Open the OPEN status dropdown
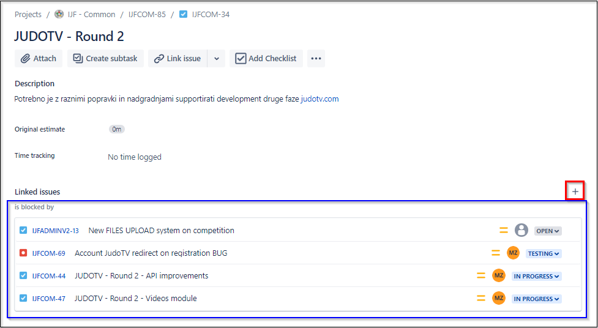The width and height of the screenshot is (598, 328). (x=548, y=231)
